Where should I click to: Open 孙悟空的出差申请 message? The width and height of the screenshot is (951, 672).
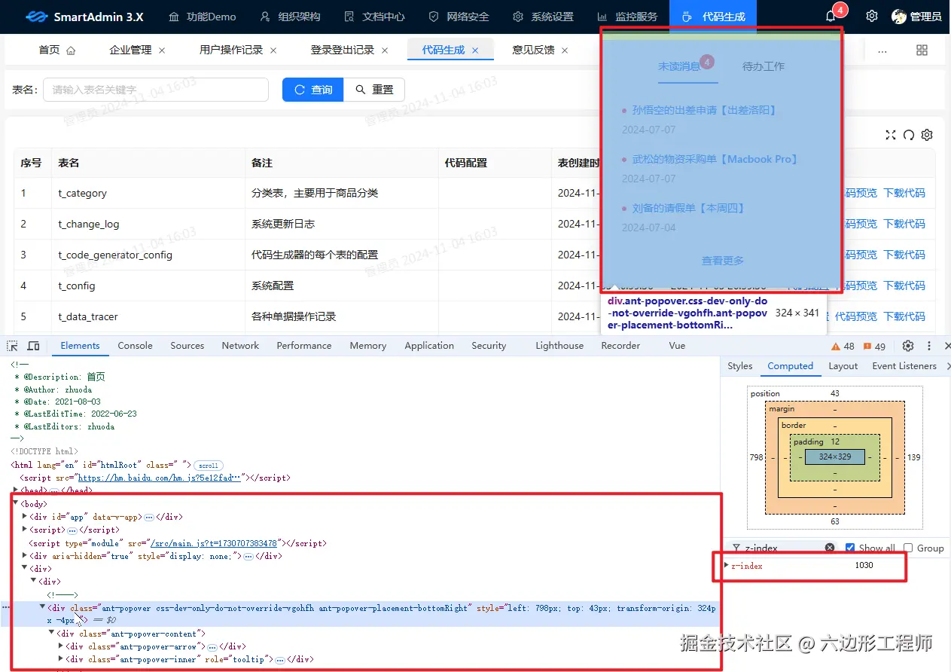point(705,110)
